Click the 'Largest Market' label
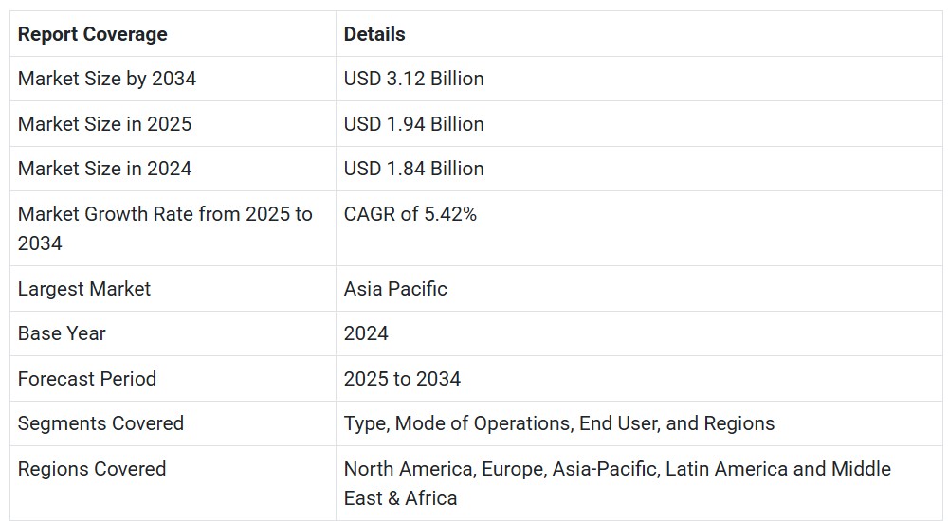 84,289
